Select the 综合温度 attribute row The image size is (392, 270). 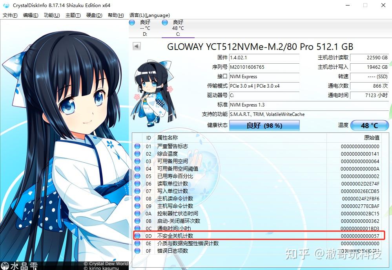coord(257,154)
